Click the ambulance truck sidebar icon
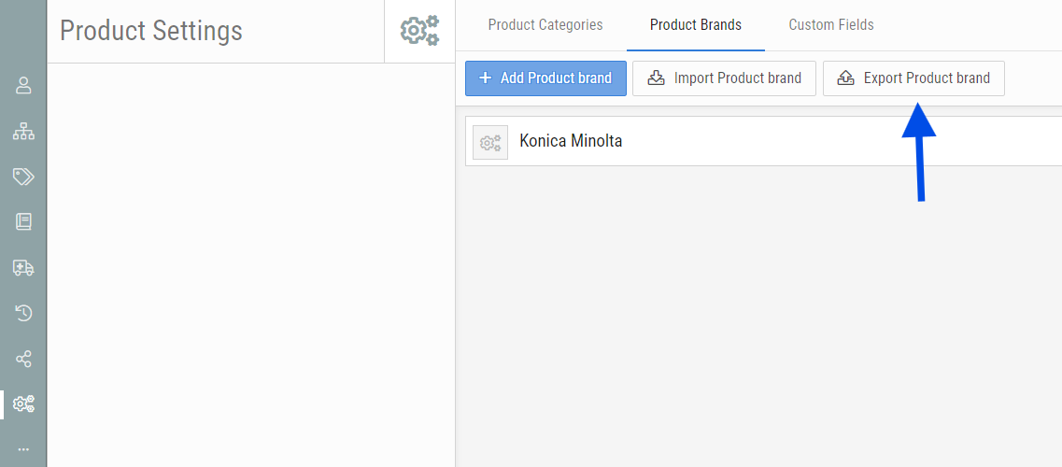1062x467 pixels. point(23,268)
